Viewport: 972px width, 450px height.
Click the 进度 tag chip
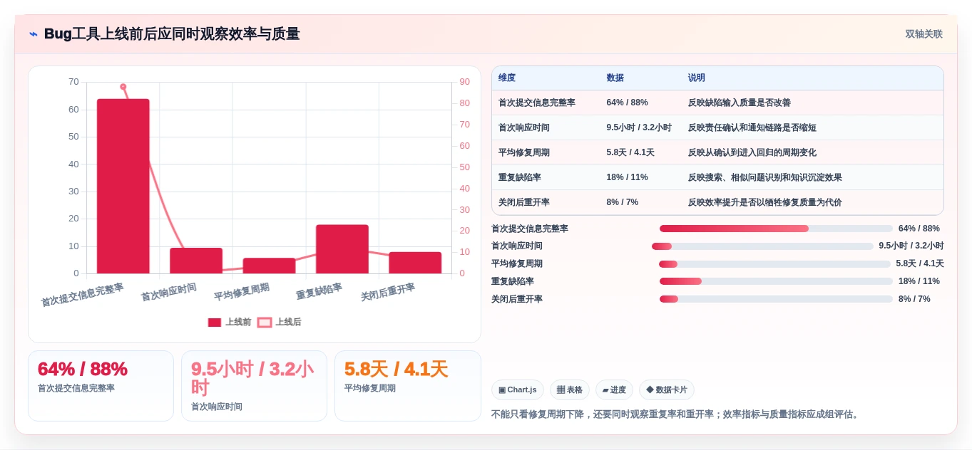coord(614,389)
